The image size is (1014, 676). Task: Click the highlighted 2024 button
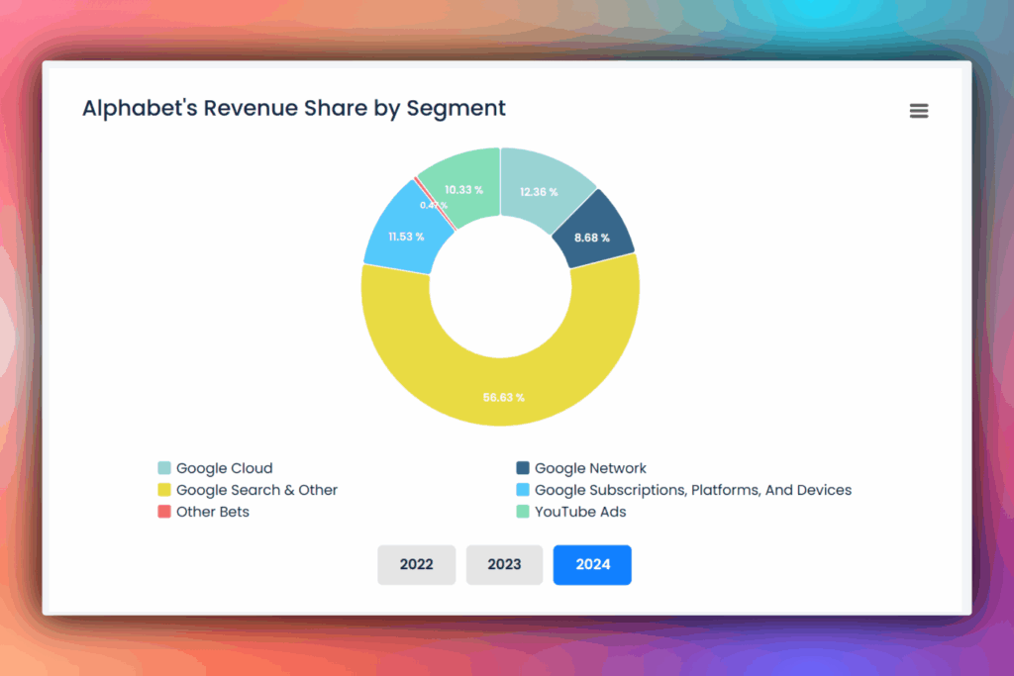(592, 564)
